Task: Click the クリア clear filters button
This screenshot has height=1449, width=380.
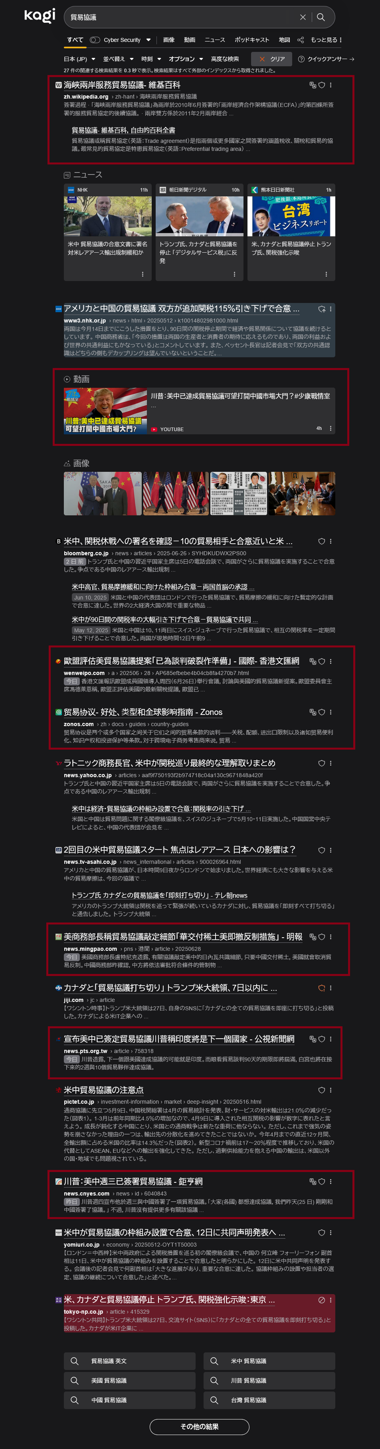Action: [x=271, y=59]
